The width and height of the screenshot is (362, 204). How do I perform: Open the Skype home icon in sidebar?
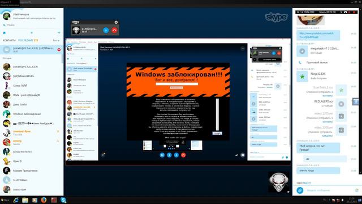(x=4, y=33)
